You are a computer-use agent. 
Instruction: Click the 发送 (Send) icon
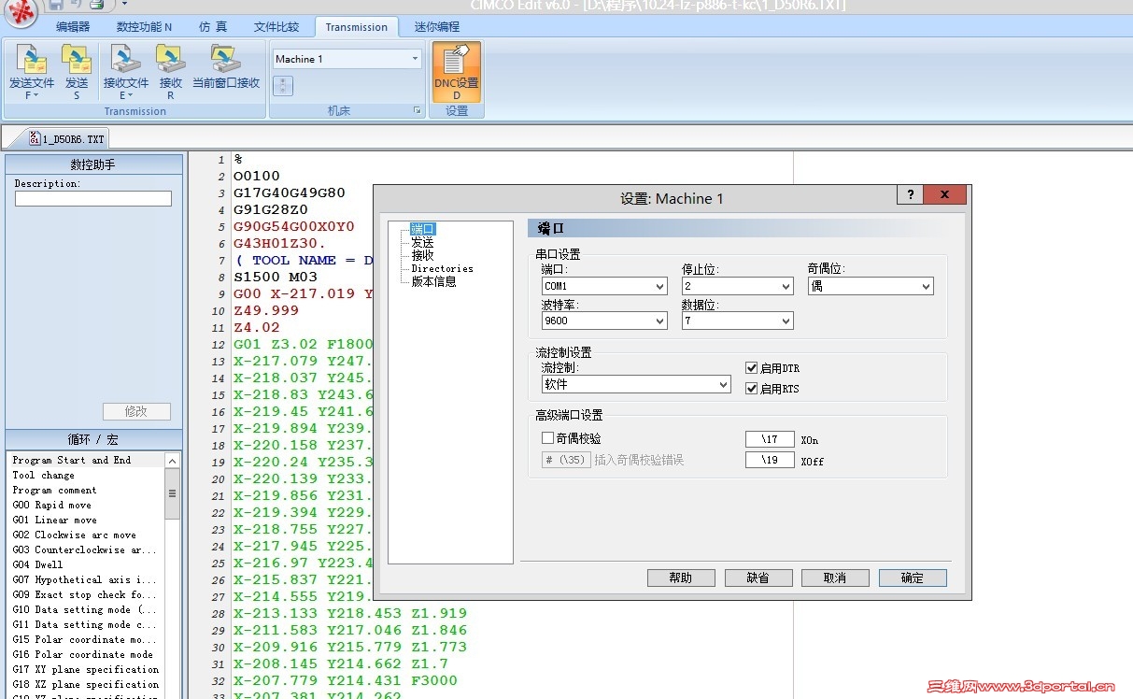77,59
